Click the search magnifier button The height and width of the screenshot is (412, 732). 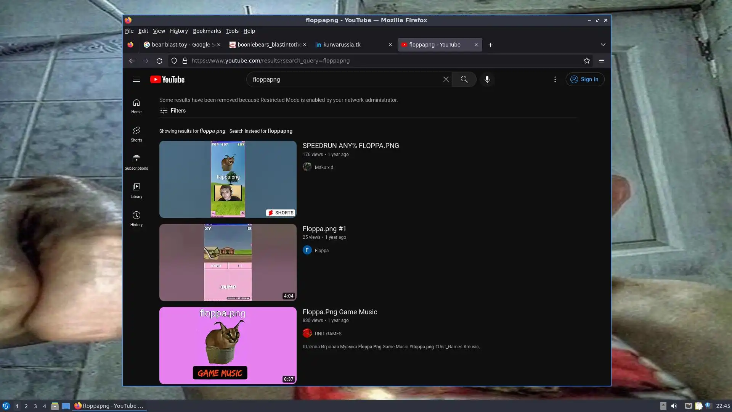click(x=464, y=79)
